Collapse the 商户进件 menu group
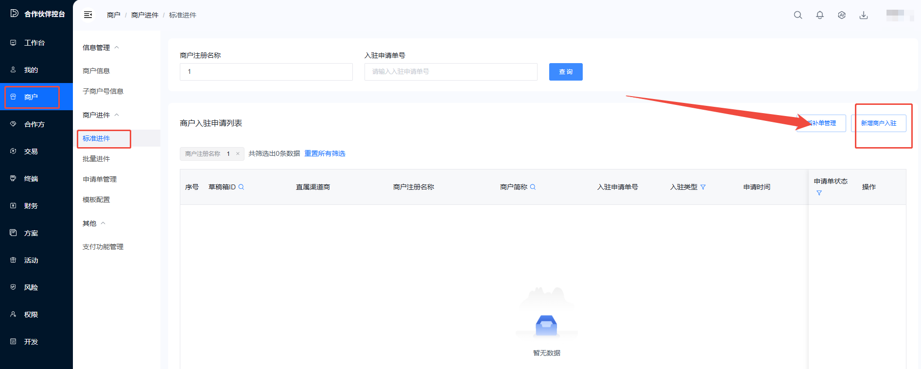Viewport: 921px width, 369px height. [x=117, y=115]
